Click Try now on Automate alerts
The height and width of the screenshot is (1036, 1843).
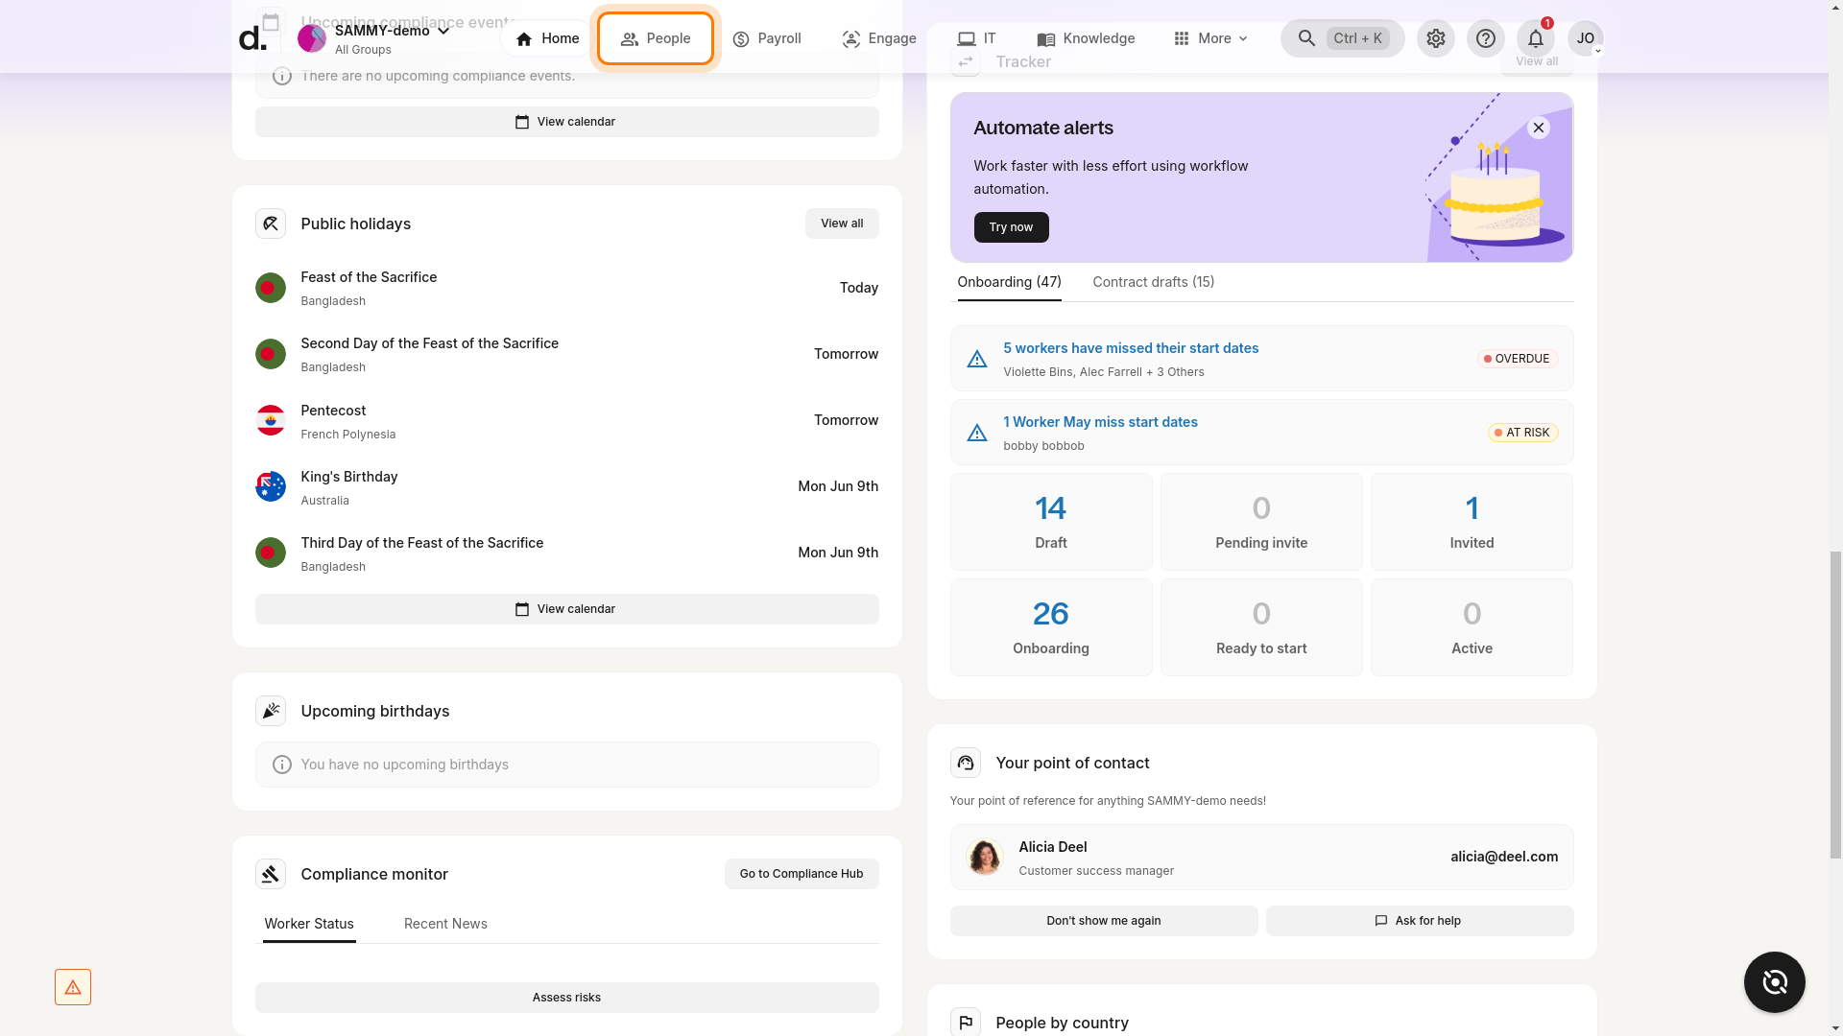click(1011, 227)
